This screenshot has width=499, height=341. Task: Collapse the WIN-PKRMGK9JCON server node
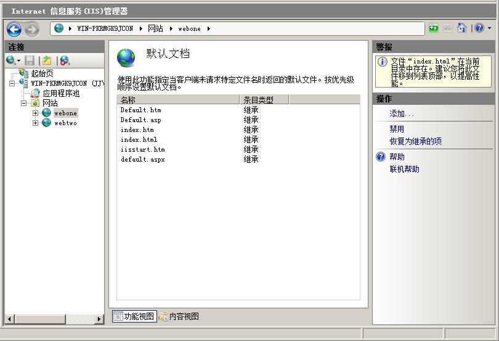12,83
